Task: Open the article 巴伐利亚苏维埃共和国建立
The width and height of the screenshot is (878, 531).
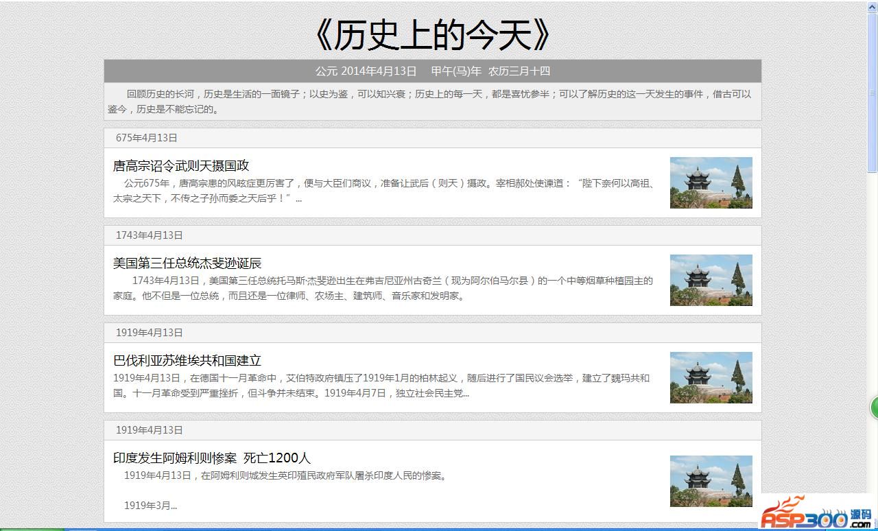Action: tap(187, 361)
